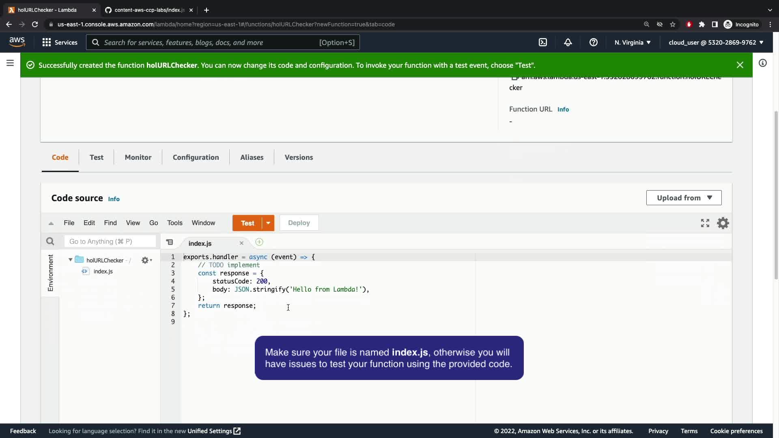This screenshot has height=438, width=779.
Task: Expand the Upload from dropdown
Action: pyautogui.click(x=684, y=198)
